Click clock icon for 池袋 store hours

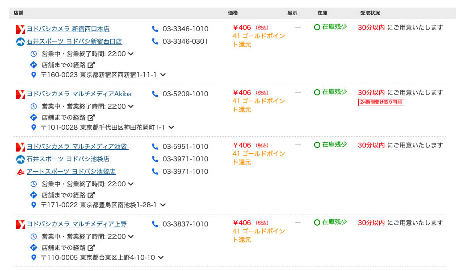[x=34, y=184]
